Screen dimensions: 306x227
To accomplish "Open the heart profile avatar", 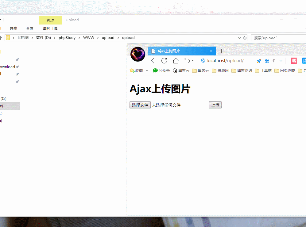I will pyautogui.click(x=138, y=54).
